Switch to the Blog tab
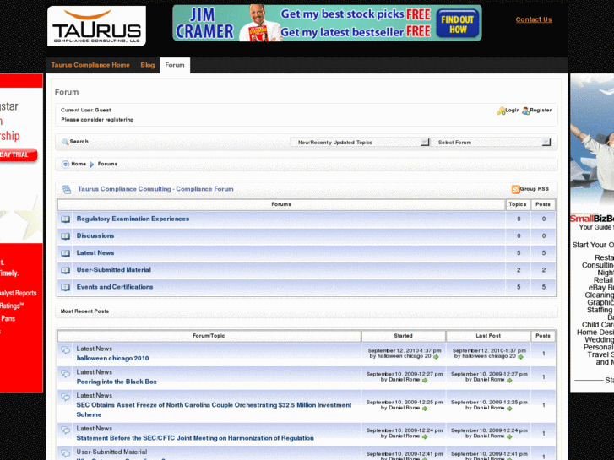The width and height of the screenshot is (614, 460). pyautogui.click(x=147, y=65)
